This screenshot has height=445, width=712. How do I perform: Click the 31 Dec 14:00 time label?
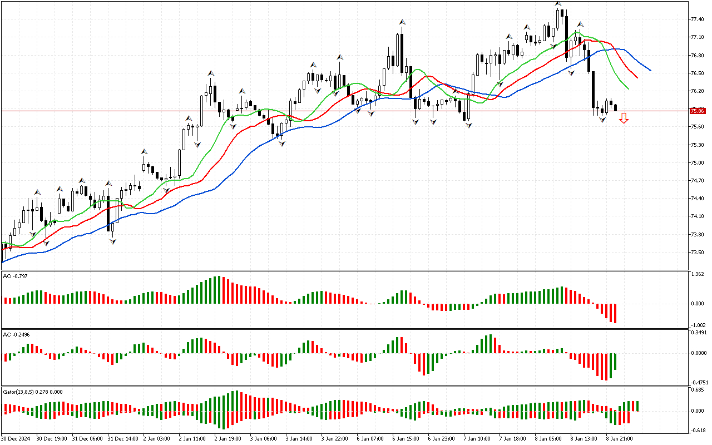point(123,438)
